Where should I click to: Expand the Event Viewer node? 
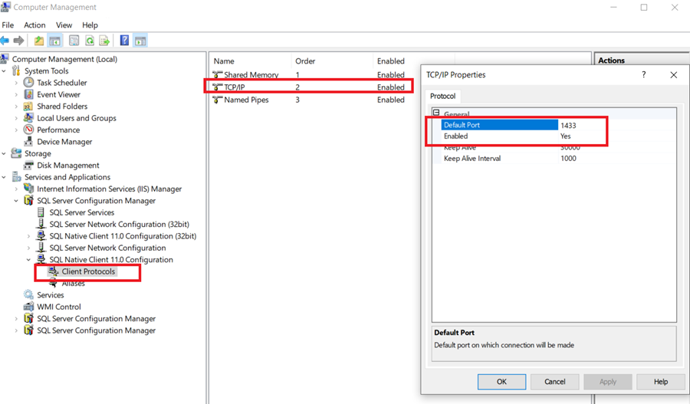(x=16, y=94)
